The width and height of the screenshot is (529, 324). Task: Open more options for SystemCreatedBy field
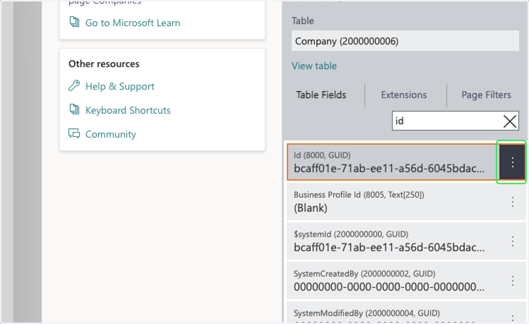click(512, 280)
